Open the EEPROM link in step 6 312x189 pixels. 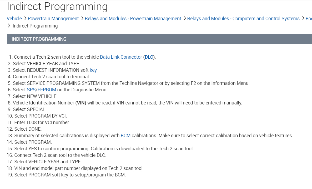[47, 90]
